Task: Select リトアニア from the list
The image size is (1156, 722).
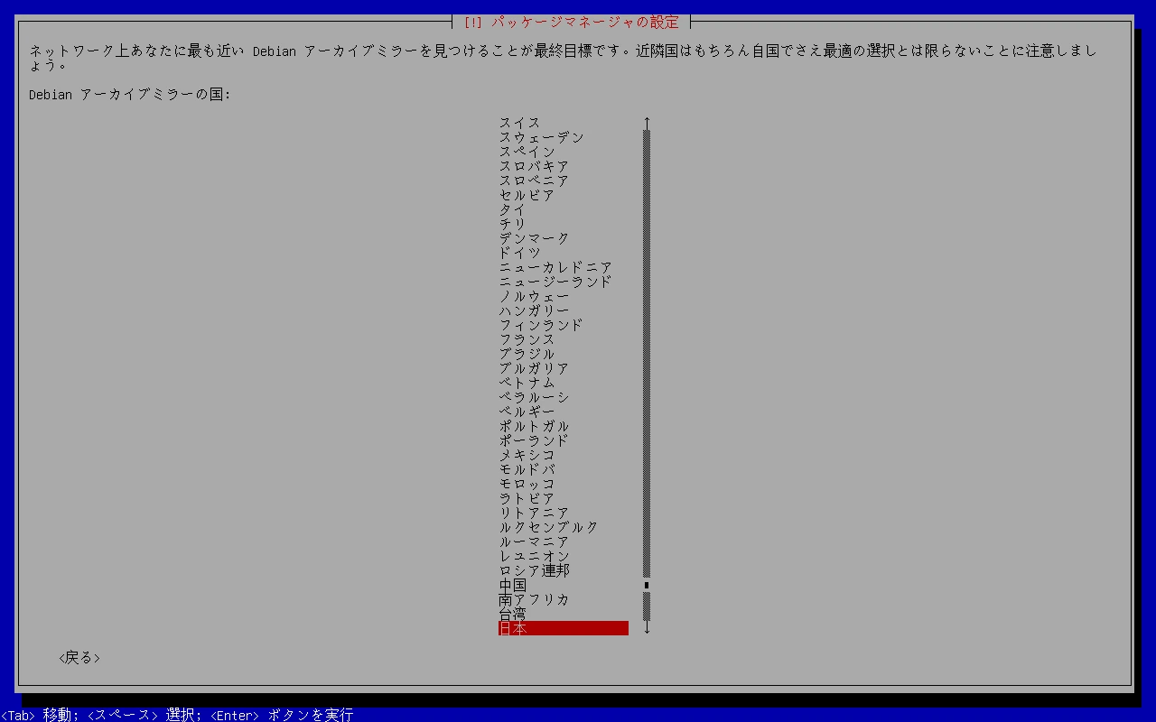Action: [534, 513]
